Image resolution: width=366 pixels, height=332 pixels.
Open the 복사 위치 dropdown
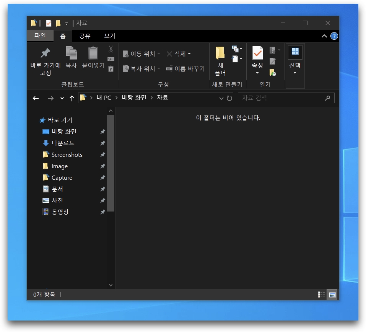click(159, 68)
